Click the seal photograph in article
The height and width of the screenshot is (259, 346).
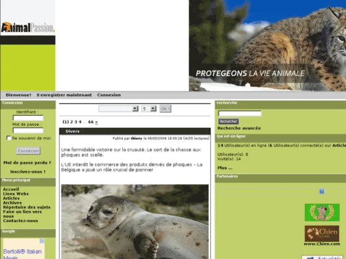tap(135, 221)
